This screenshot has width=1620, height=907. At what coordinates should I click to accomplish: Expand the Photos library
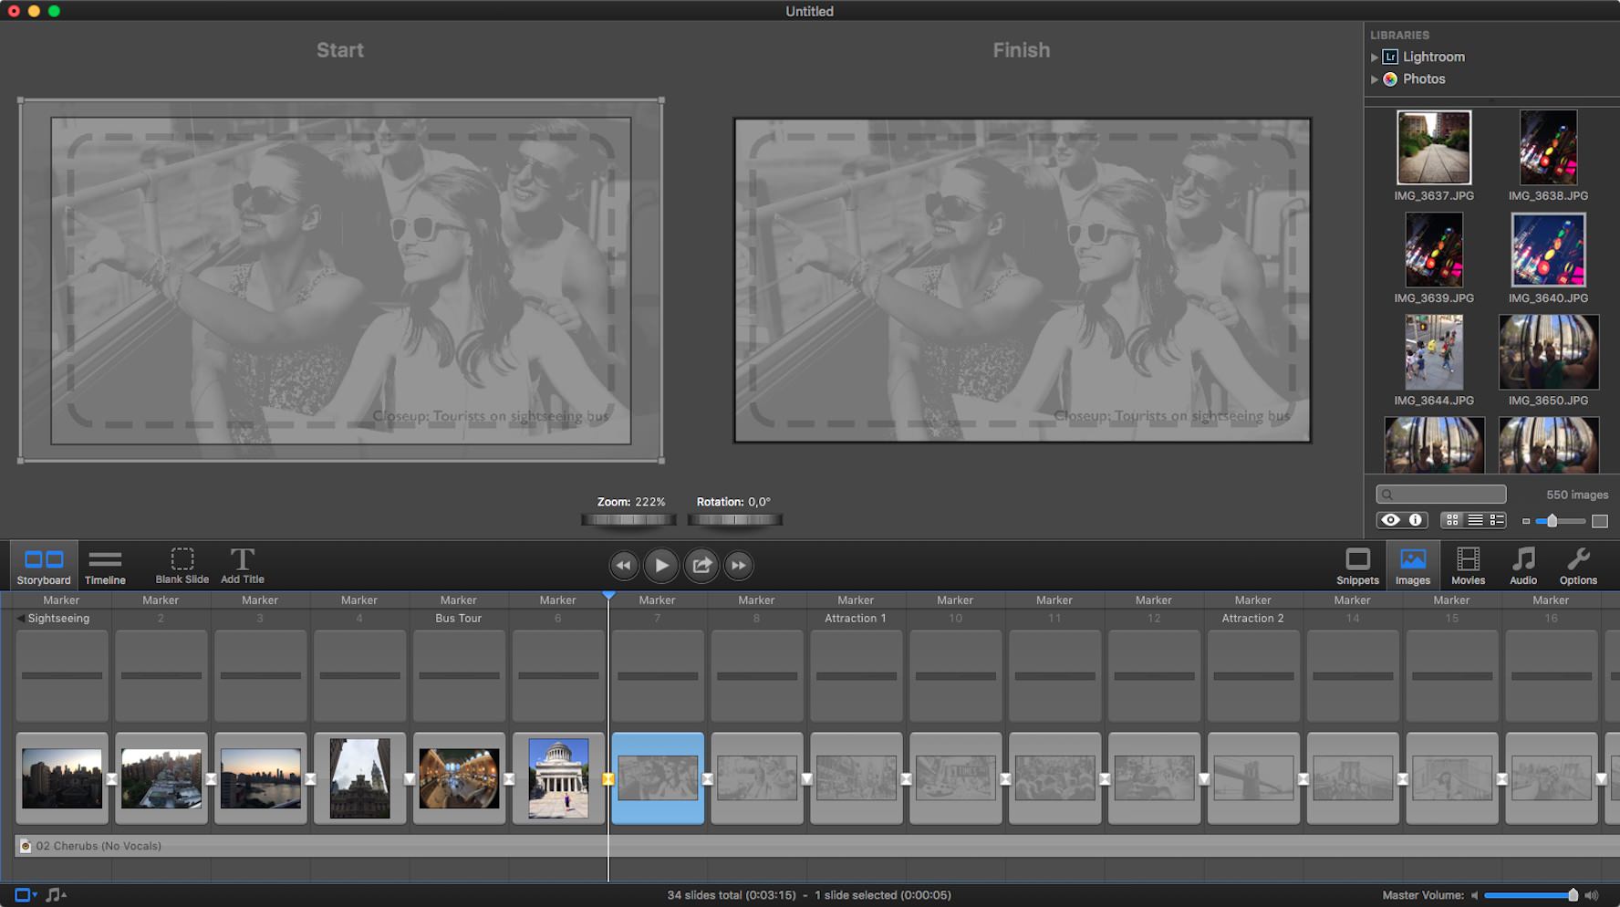[1375, 79]
